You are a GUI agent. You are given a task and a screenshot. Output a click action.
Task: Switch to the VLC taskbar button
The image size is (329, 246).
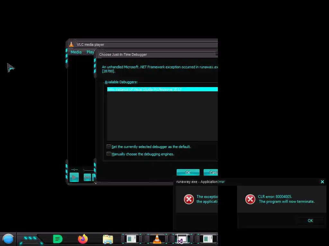[x=157, y=239]
